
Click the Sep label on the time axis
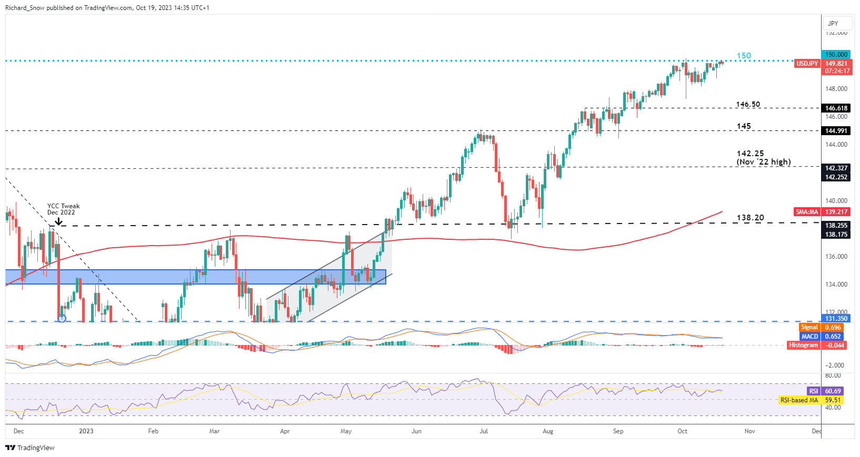click(x=618, y=431)
